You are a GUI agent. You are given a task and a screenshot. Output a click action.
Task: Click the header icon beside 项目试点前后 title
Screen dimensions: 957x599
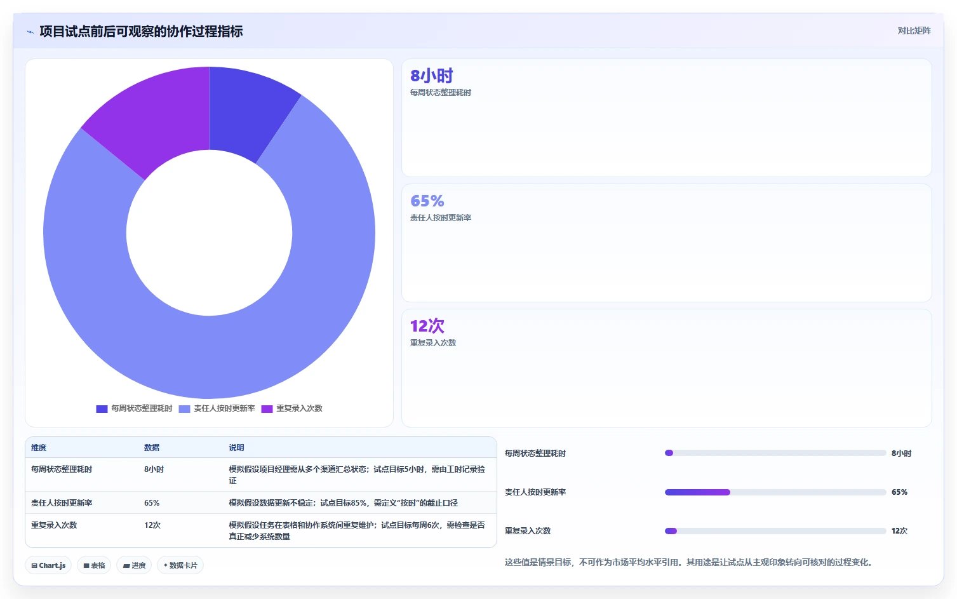pyautogui.click(x=30, y=32)
